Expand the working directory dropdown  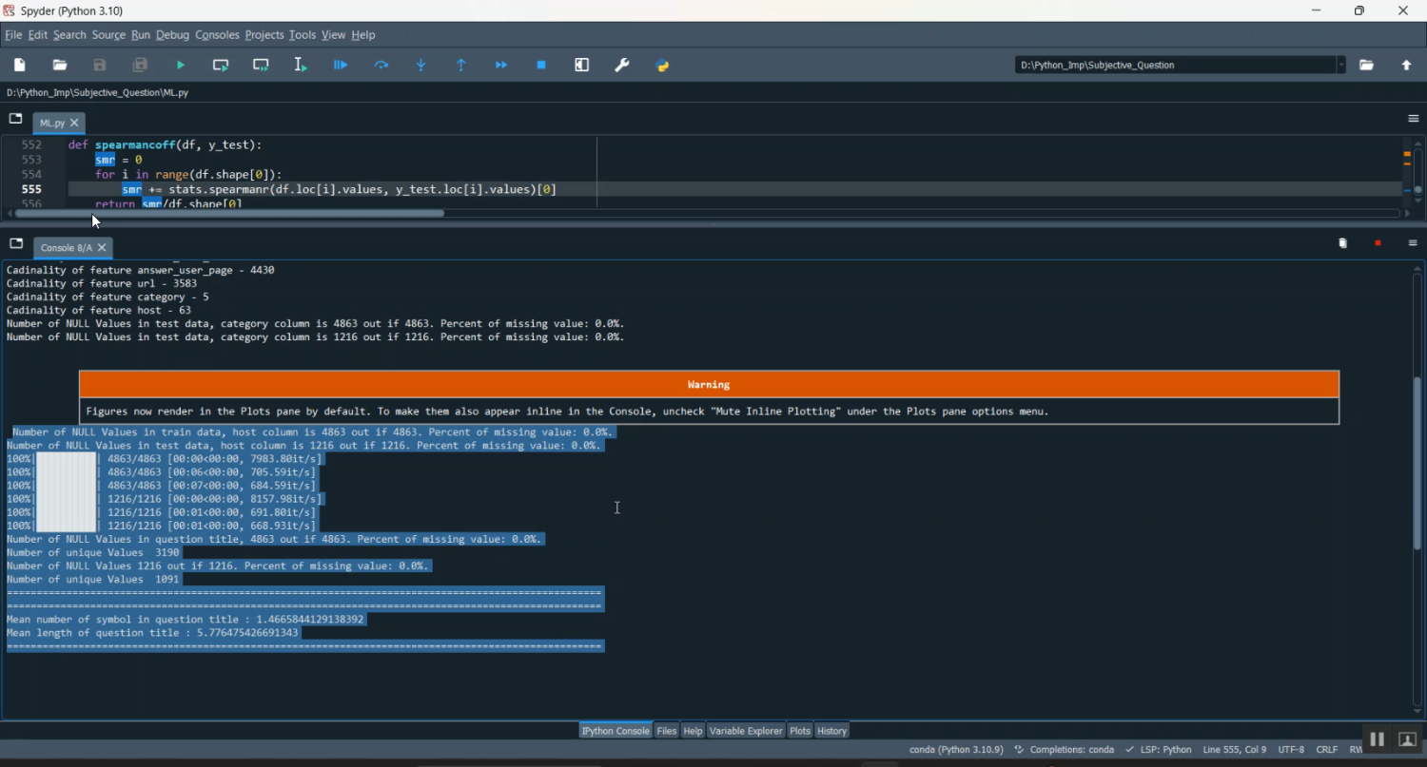[1340, 66]
